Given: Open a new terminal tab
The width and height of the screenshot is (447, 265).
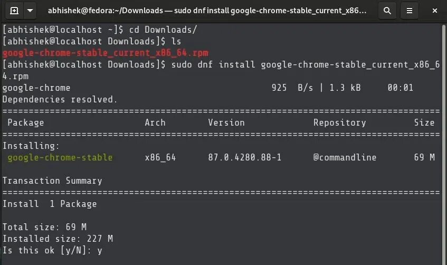Looking at the screenshot, I should (14, 11).
